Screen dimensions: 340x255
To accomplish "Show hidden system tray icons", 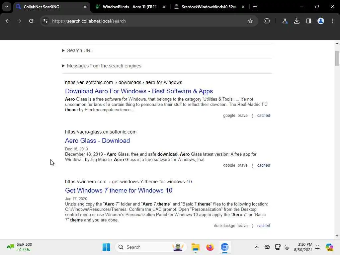I will coord(257,247).
